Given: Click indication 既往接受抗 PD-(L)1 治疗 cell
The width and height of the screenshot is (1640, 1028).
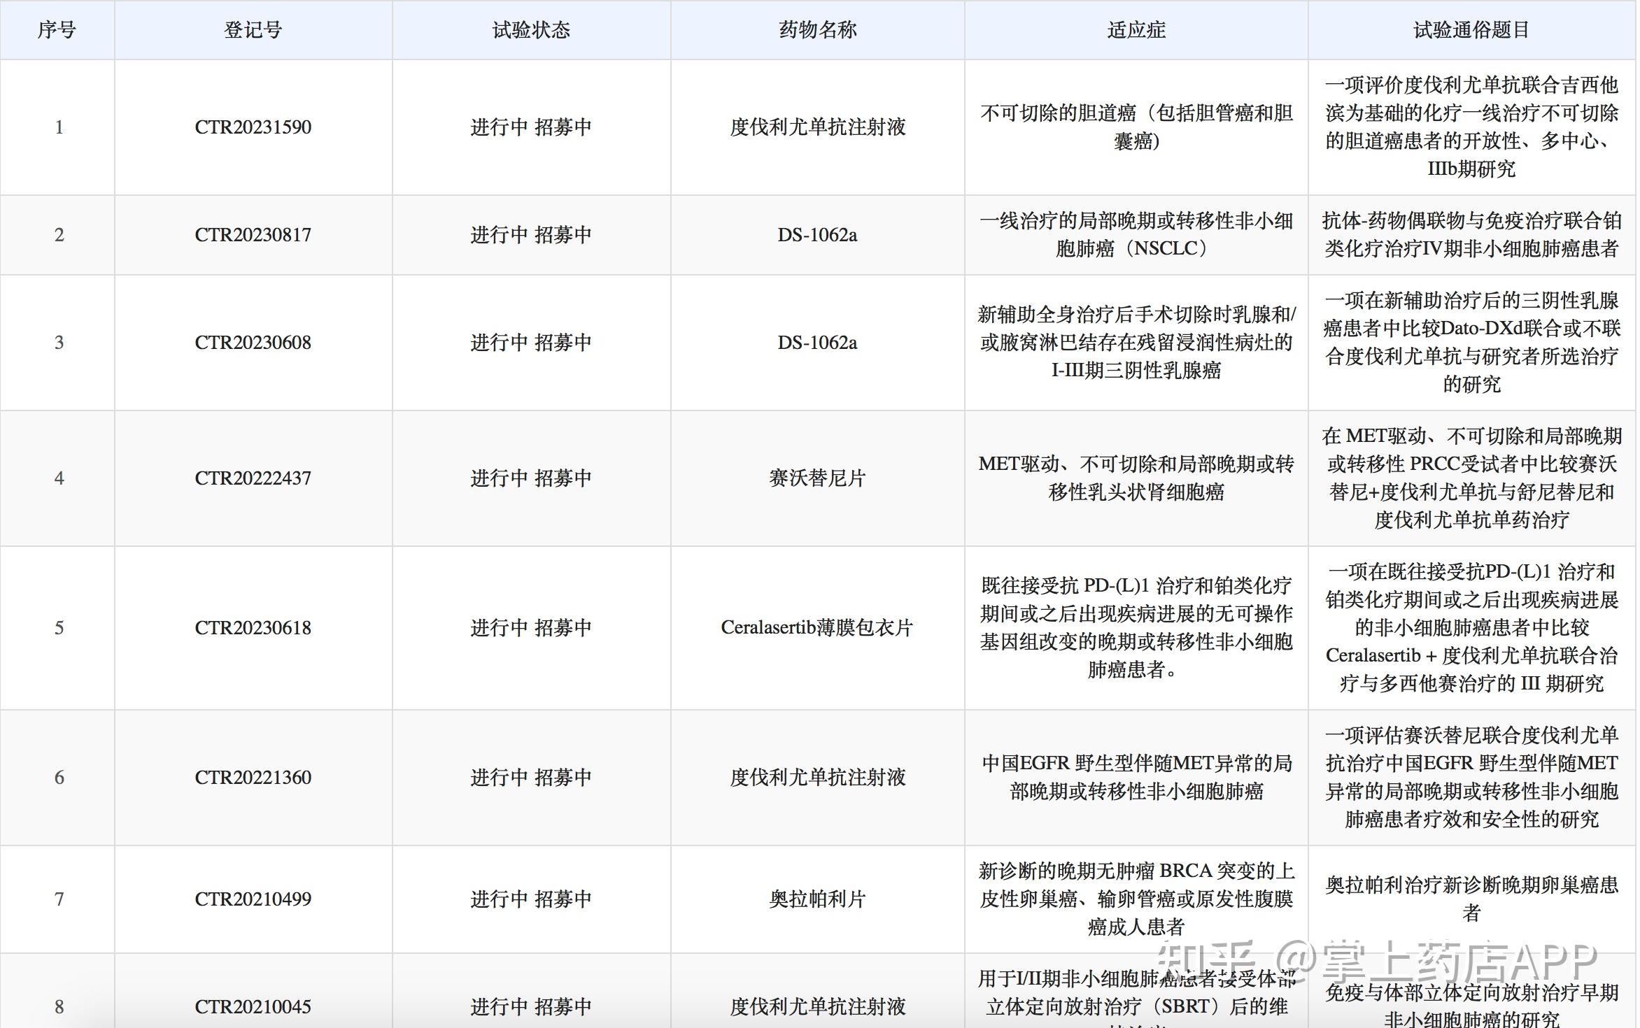Looking at the screenshot, I should click(1136, 628).
